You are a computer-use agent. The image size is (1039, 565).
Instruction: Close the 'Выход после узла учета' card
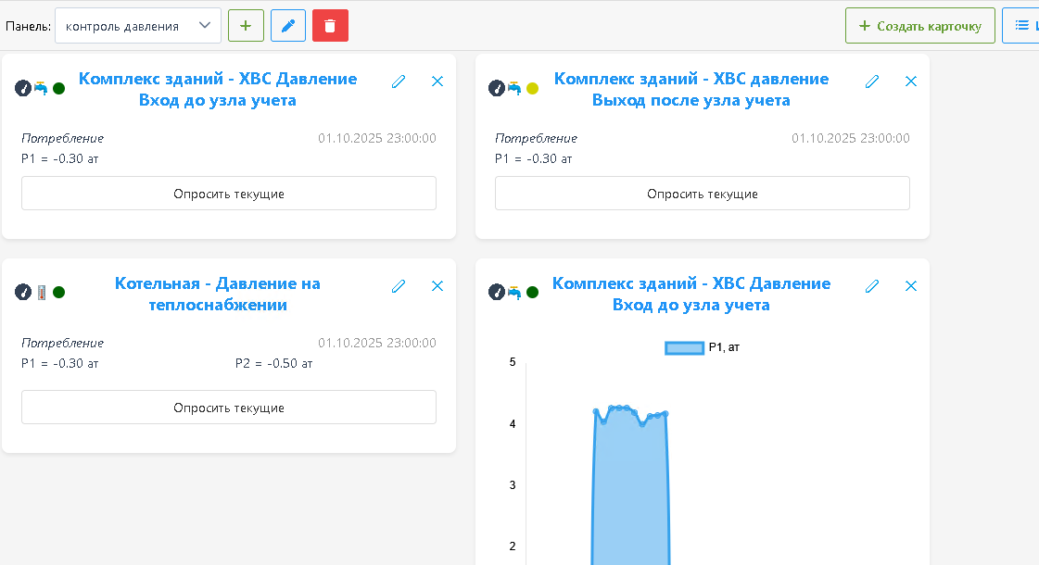910,82
